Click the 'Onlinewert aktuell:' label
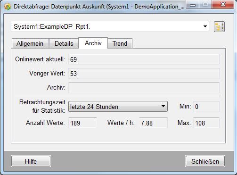The height and width of the screenshot is (175, 237). pos(40,59)
